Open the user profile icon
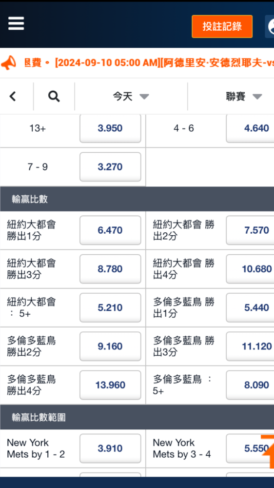274x488 pixels. (x=270, y=26)
